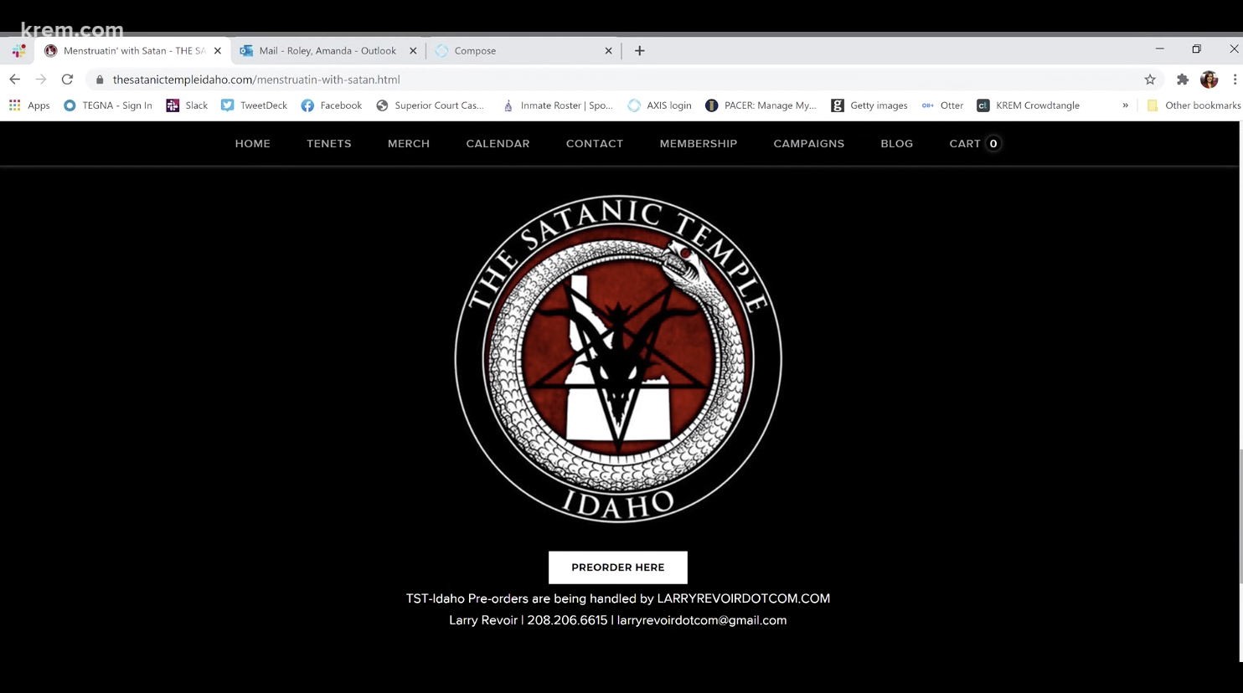The image size is (1243, 693).
Task: Switch to the Mail - Outlook tab
Action: (x=328, y=51)
